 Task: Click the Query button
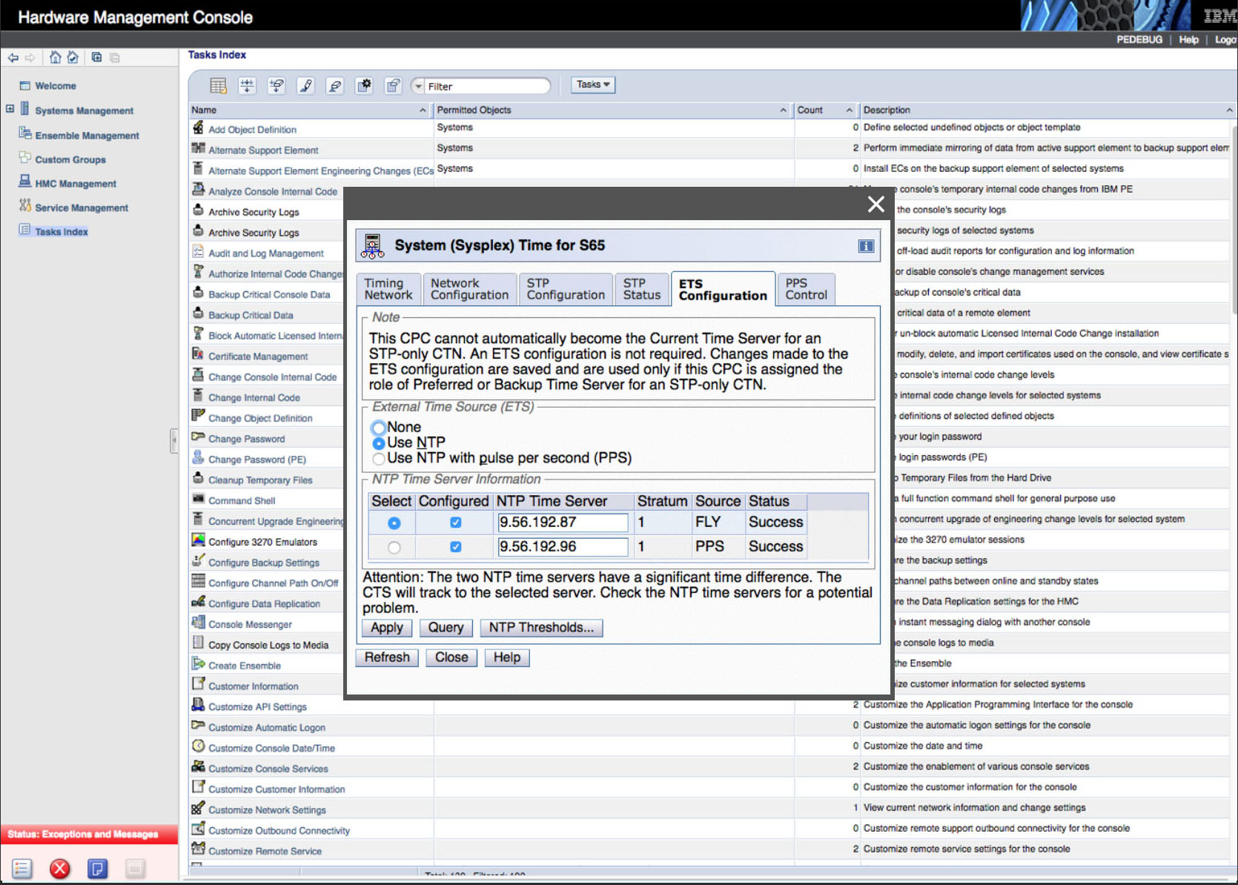446,628
